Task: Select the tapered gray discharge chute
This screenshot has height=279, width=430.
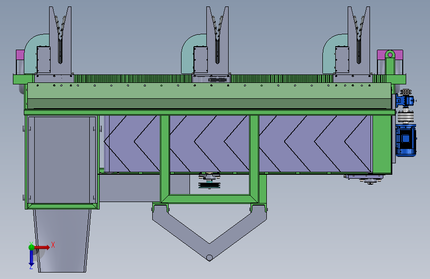Action: 62,241
